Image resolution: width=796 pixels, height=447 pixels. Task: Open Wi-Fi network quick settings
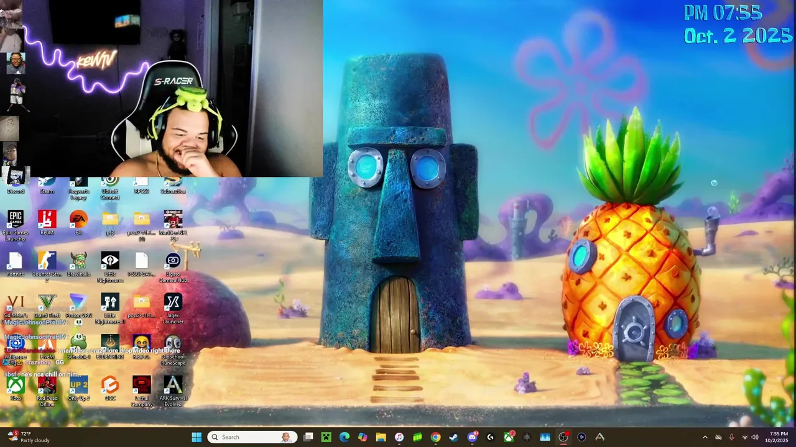[744, 437]
